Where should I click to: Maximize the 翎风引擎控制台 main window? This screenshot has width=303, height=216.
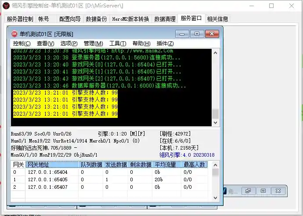coord(271,6)
